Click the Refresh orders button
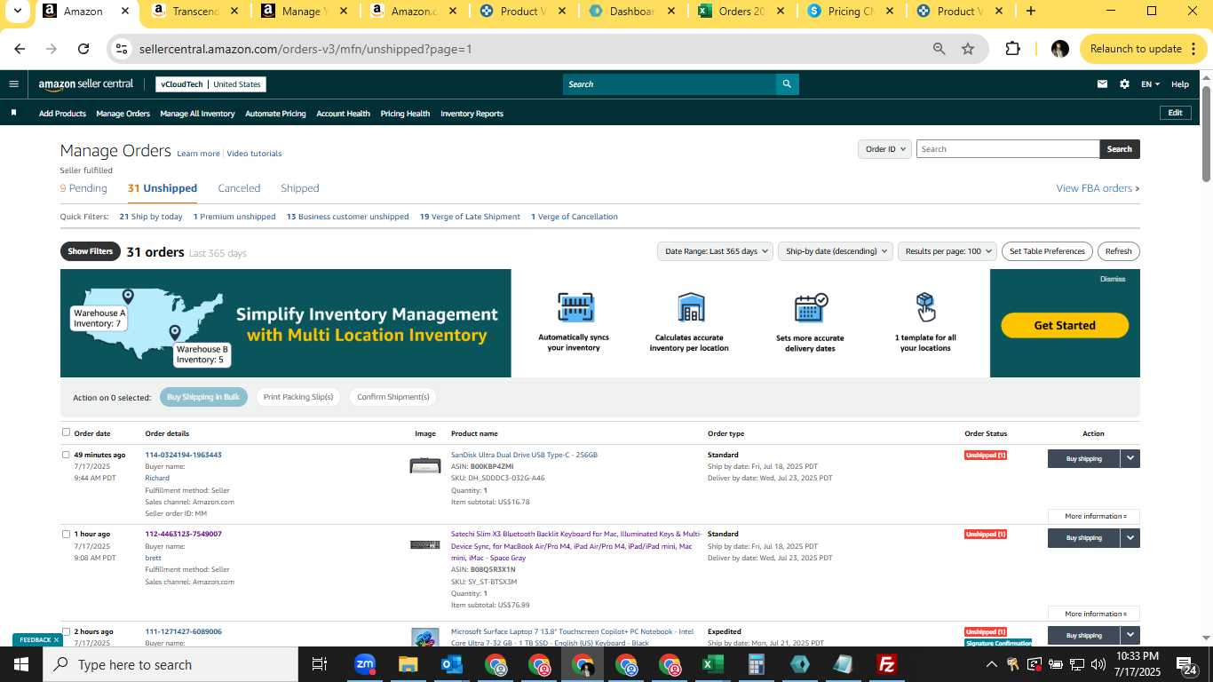Viewport: 1213px width, 682px height. [1118, 251]
